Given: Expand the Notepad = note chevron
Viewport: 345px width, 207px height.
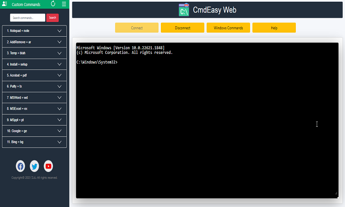Looking at the screenshot, I should (x=60, y=31).
